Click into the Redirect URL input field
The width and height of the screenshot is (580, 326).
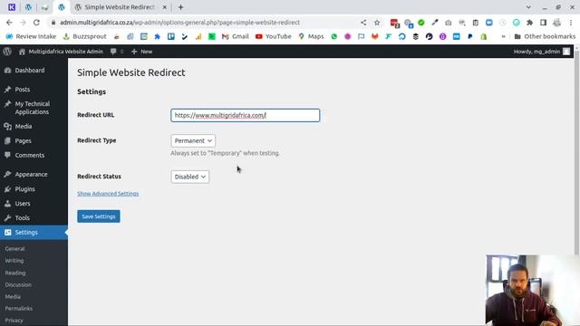coord(246,115)
